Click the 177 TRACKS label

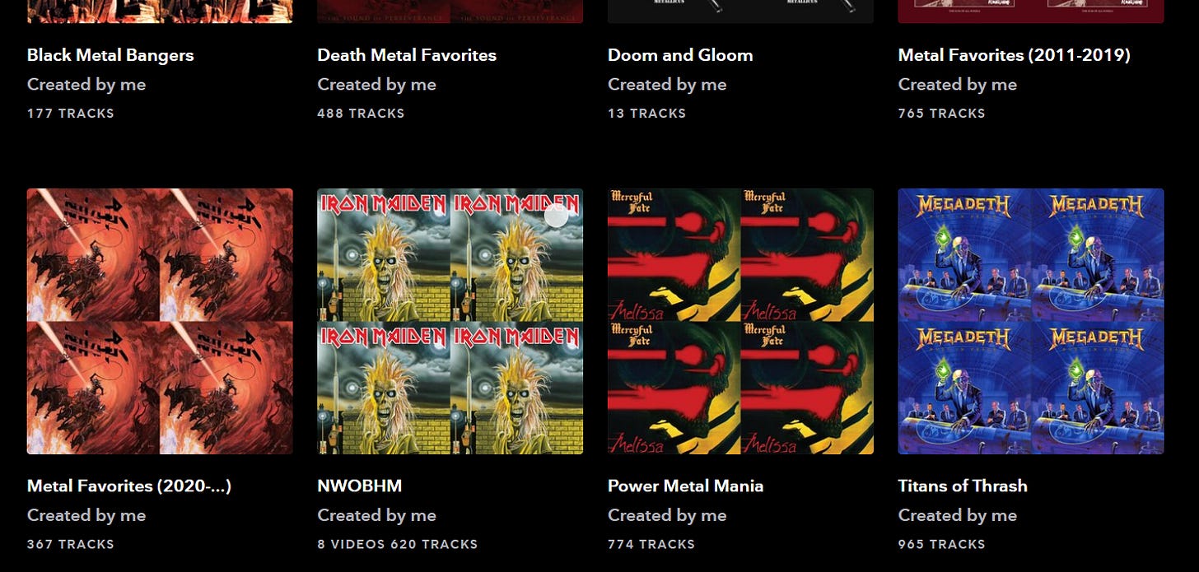(71, 114)
